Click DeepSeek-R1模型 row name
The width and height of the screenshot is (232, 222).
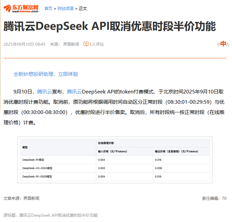click(x=33, y=160)
